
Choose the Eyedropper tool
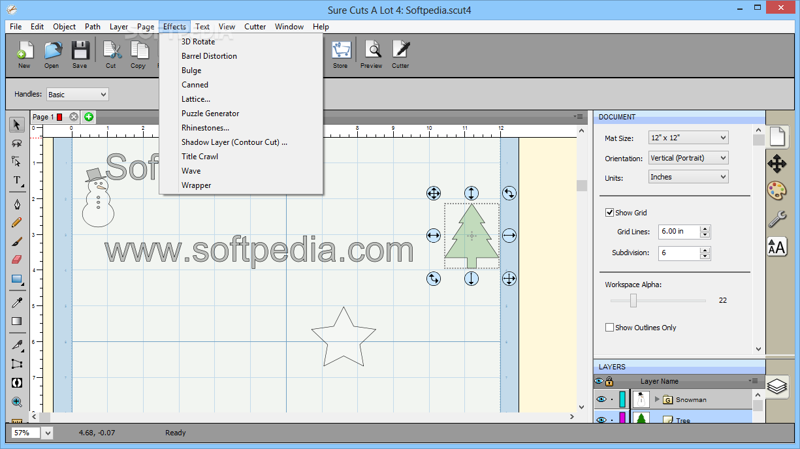pos(17,302)
